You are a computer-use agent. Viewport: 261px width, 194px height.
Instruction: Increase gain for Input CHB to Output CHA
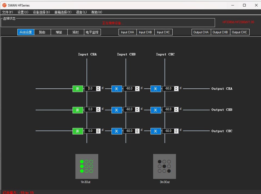(137, 87)
